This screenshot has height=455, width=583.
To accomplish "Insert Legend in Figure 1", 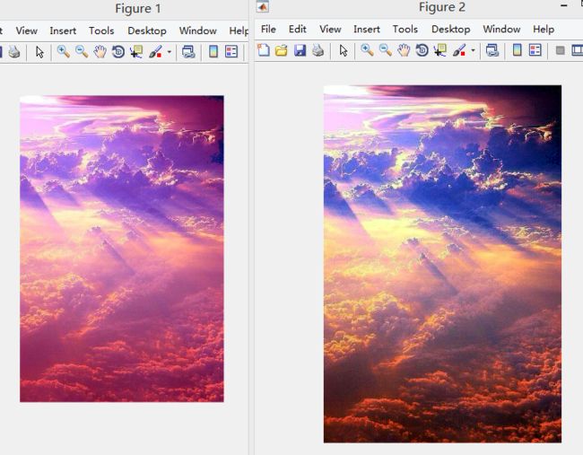I will coord(231,51).
